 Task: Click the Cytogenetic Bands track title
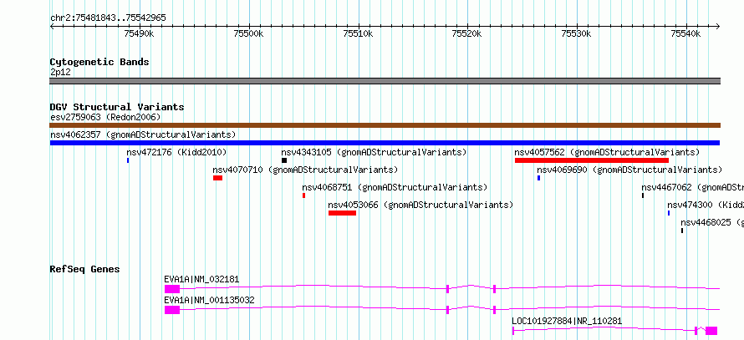tap(99, 62)
